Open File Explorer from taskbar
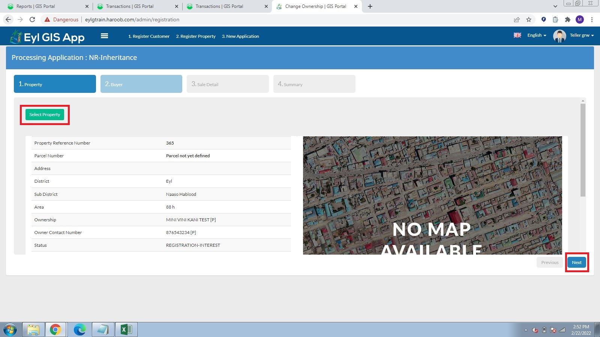 pyautogui.click(x=33, y=330)
